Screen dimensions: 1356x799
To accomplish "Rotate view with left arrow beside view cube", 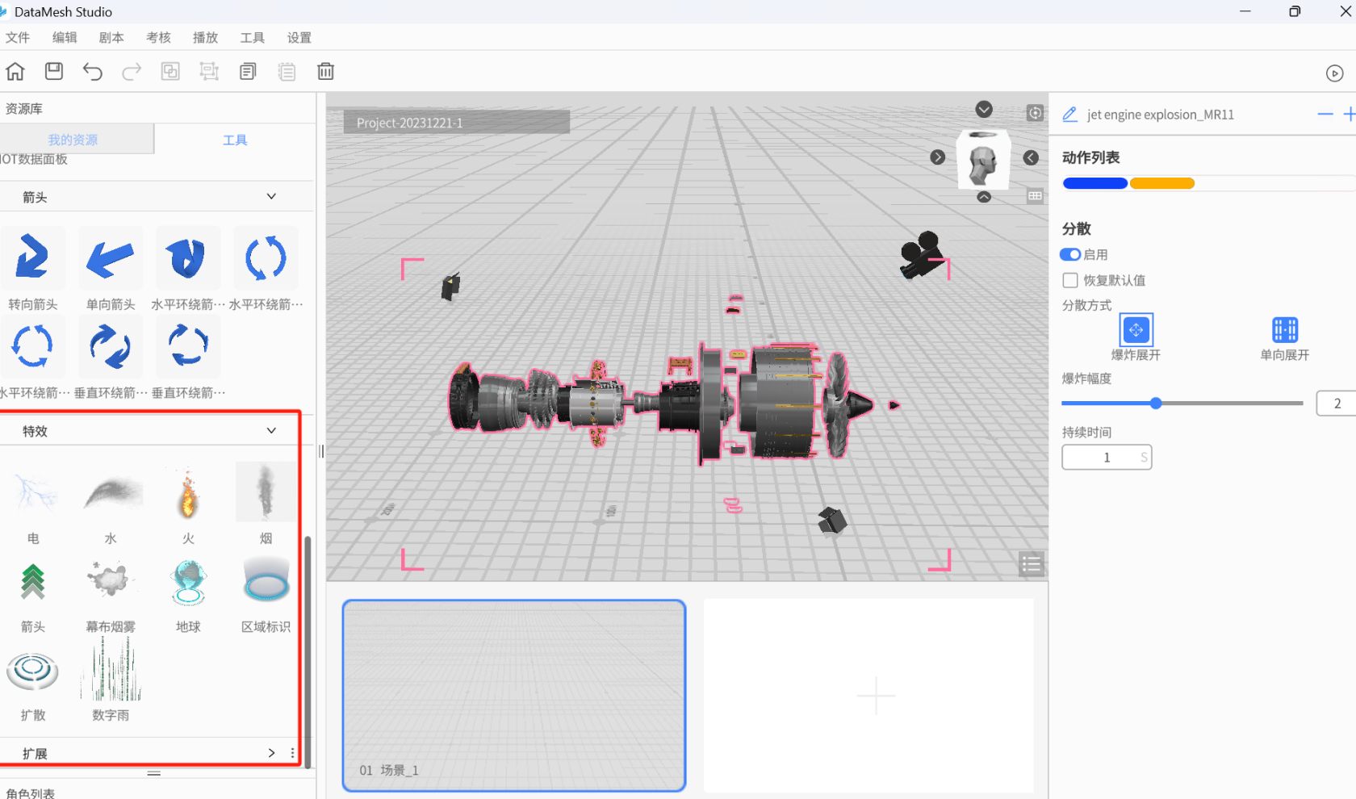I will click(1031, 157).
